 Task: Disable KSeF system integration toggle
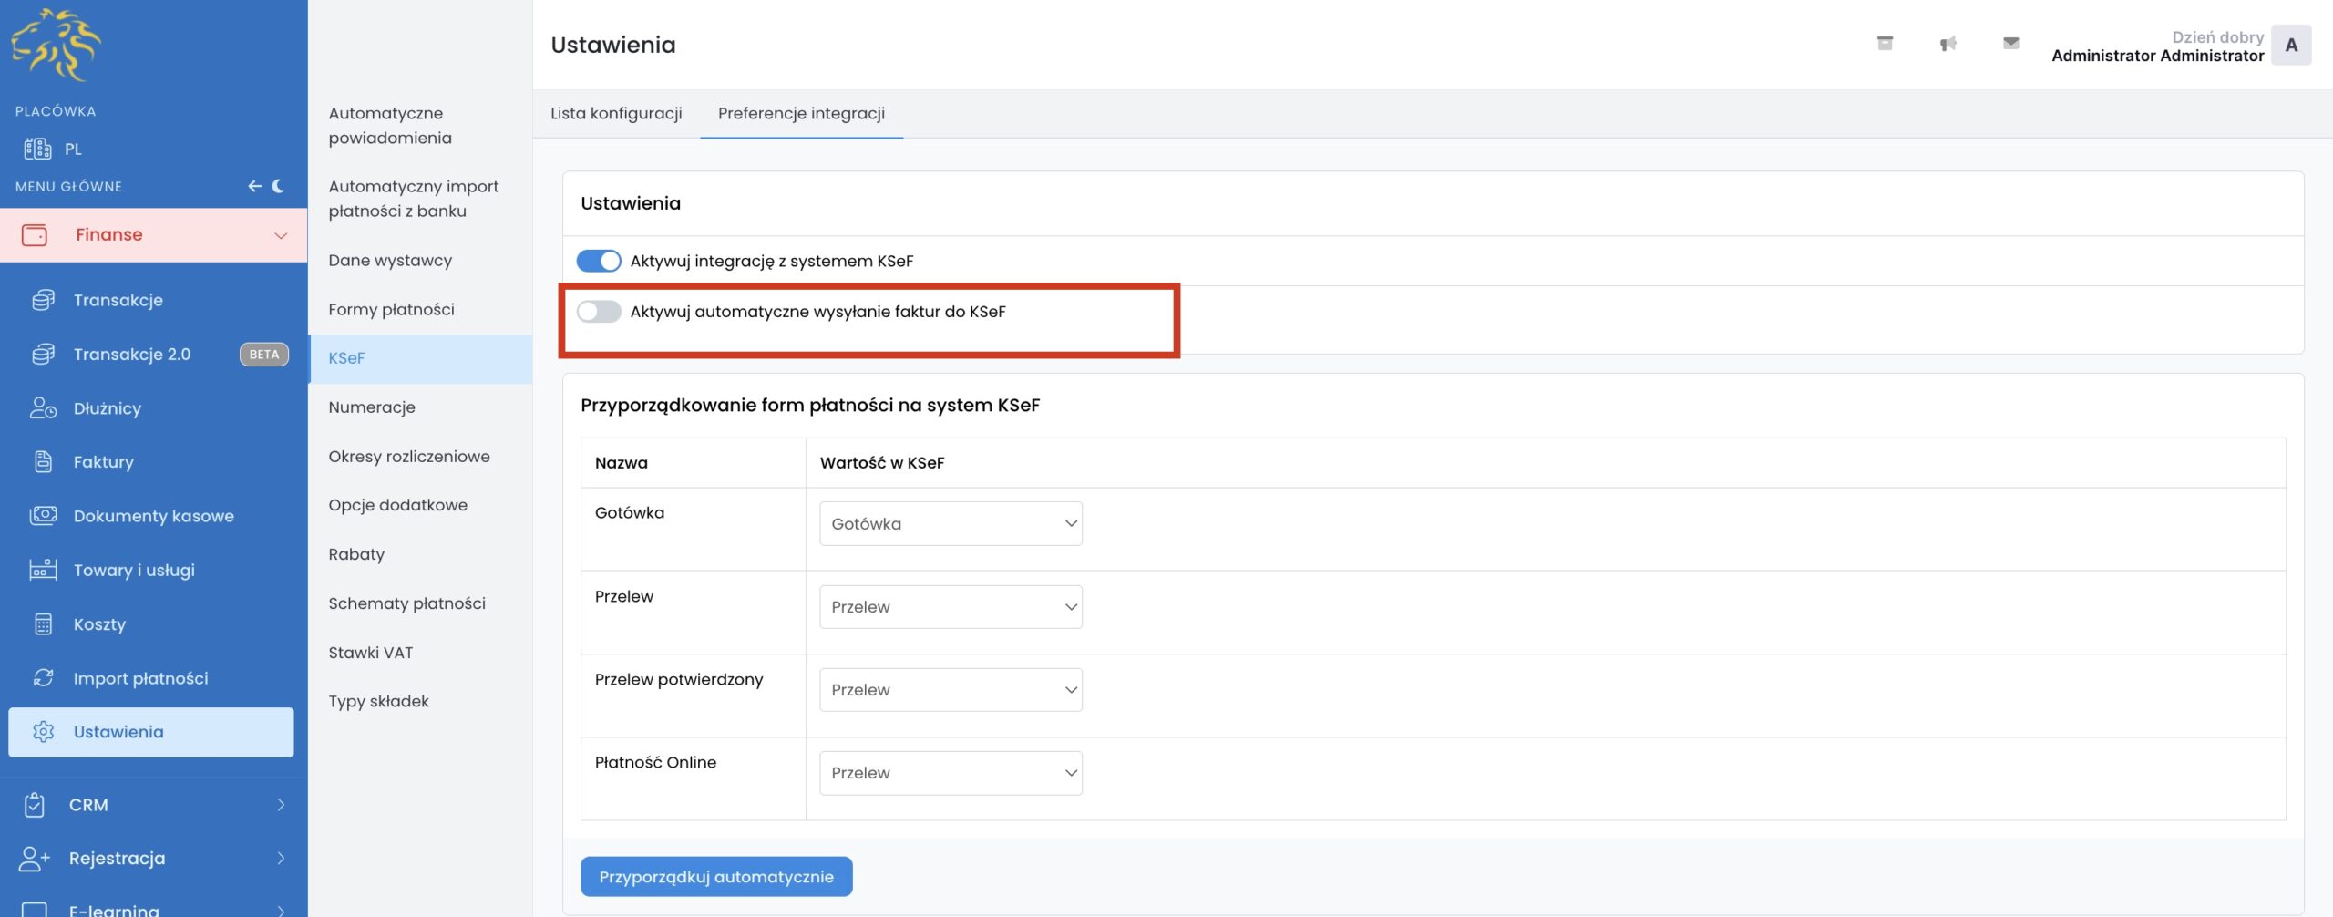click(599, 262)
